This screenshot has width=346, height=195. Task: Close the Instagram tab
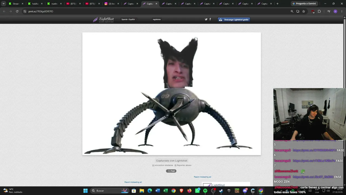coord(118,4)
